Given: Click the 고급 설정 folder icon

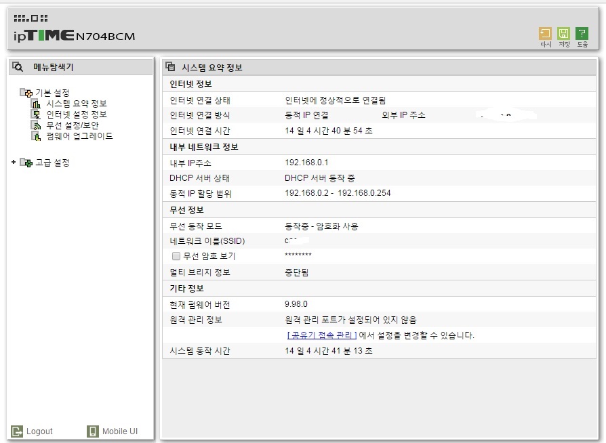Looking at the screenshot, I should pyautogui.click(x=26, y=163).
